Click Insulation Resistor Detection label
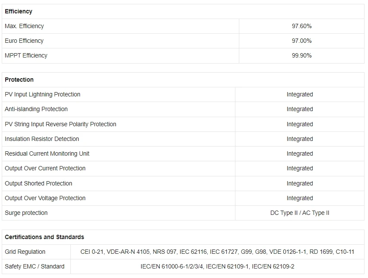 [42, 139]
